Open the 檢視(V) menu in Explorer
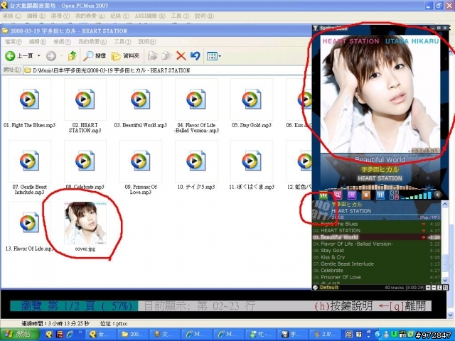This screenshot has width=455, height=341. [62, 42]
